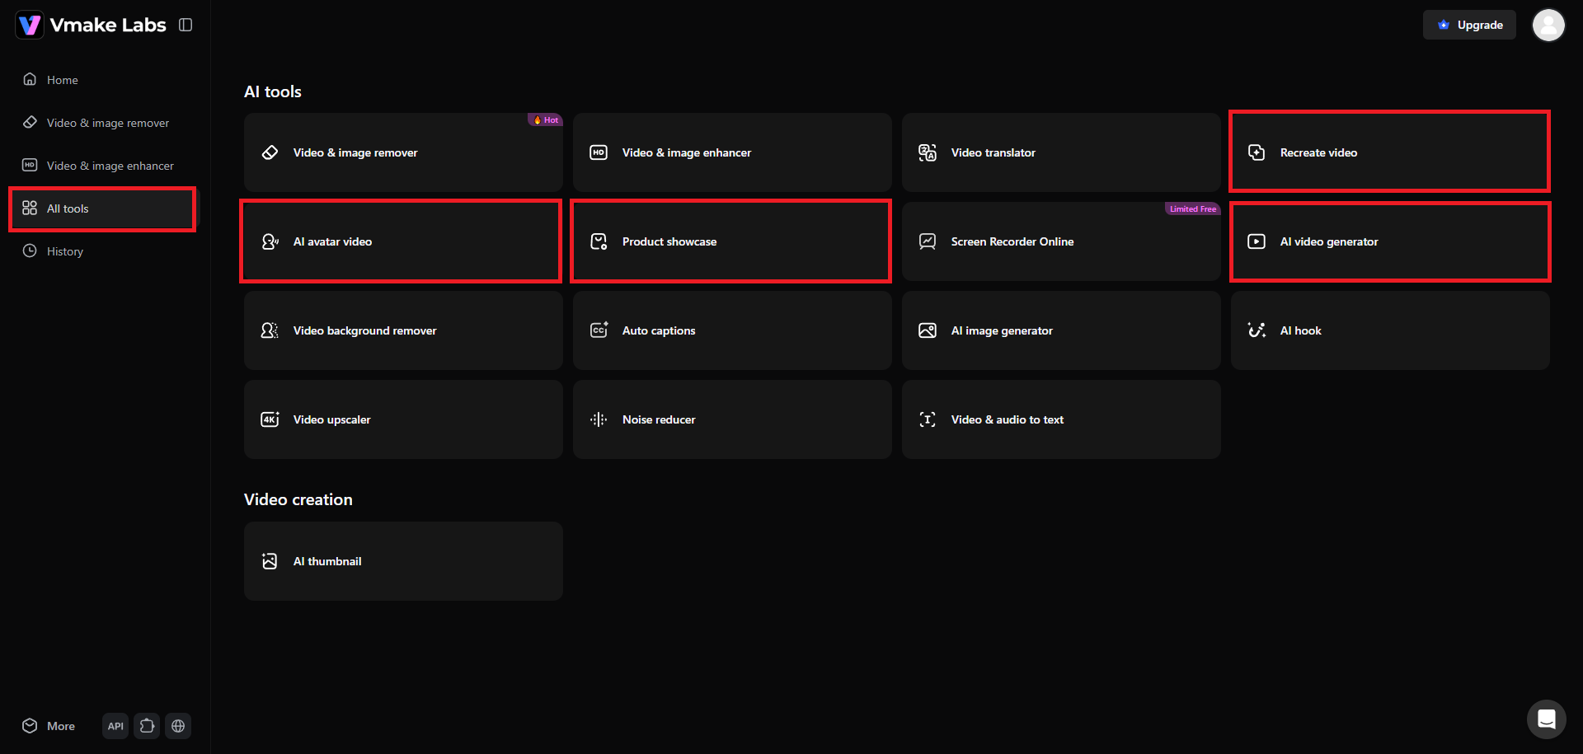
Task: Click the HD icon beside sidebar Video & image enhancer
Action: click(30, 165)
